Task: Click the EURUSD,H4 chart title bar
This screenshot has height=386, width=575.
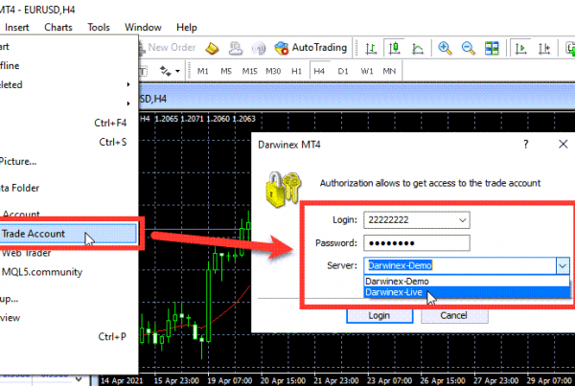Action: 356,99
